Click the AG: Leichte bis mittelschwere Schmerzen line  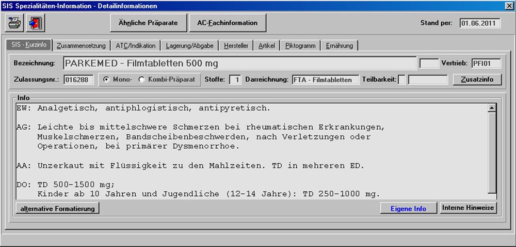201,127
